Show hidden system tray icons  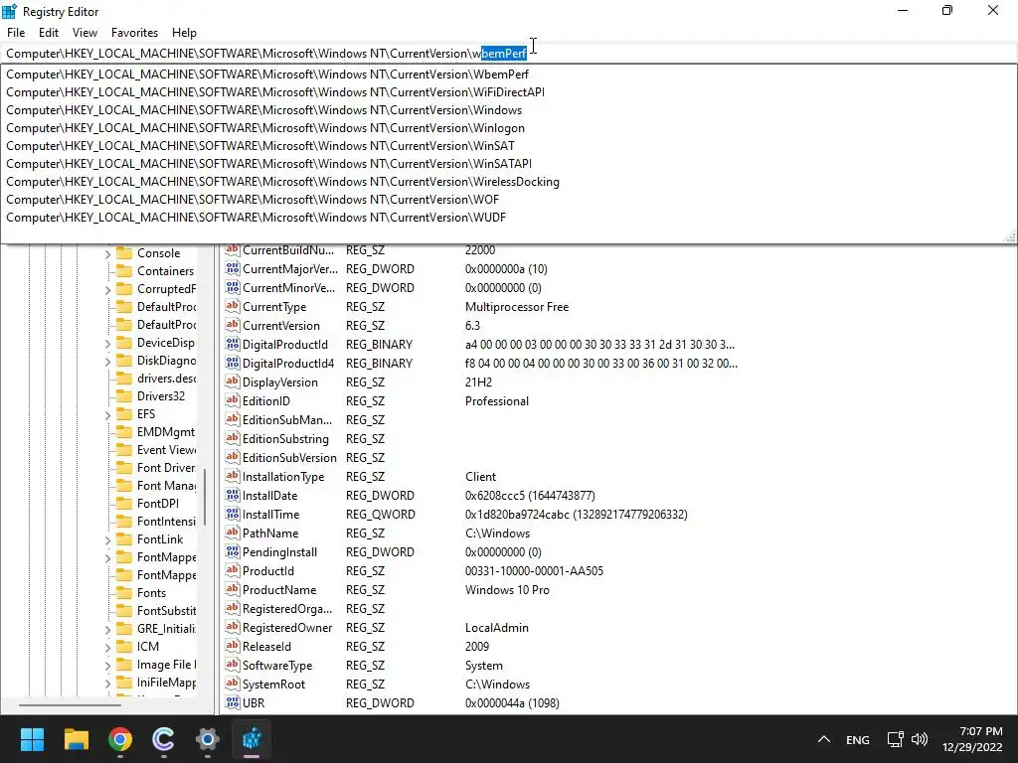tap(824, 739)
